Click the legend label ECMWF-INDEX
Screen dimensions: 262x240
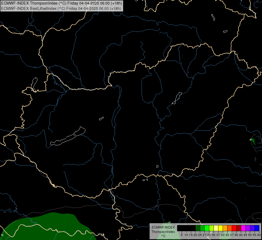[163, 227]
